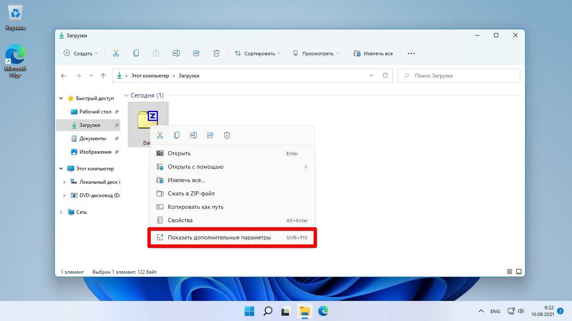Click the Delete icon in the Explorer toolbar
Image resolution: width=572 pixels, height=321 pixels.
pos(216,53)
